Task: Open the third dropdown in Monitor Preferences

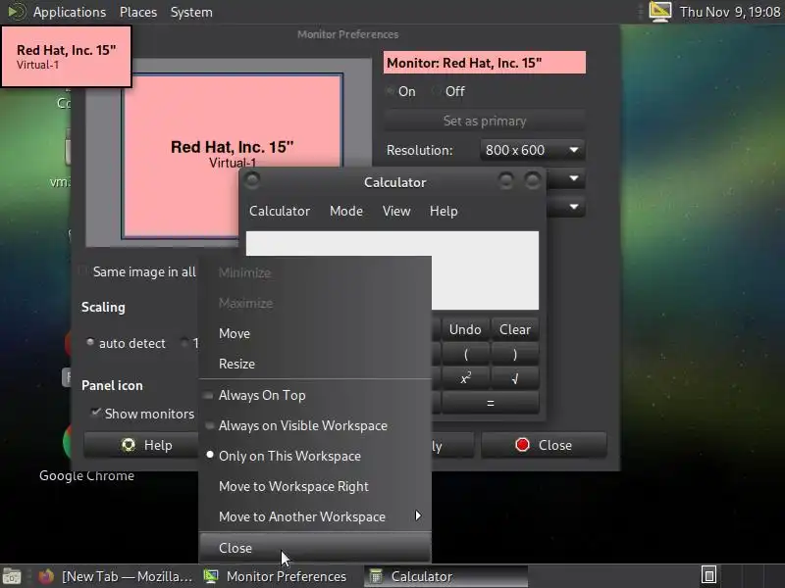Action: (x=565, y=207)
